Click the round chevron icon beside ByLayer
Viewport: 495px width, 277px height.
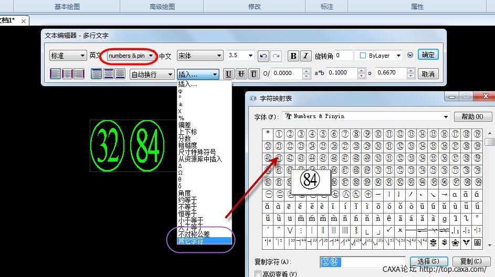coord(410,55)
